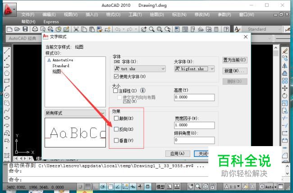Click the Help question mark icon

click(x=226, y=29)
